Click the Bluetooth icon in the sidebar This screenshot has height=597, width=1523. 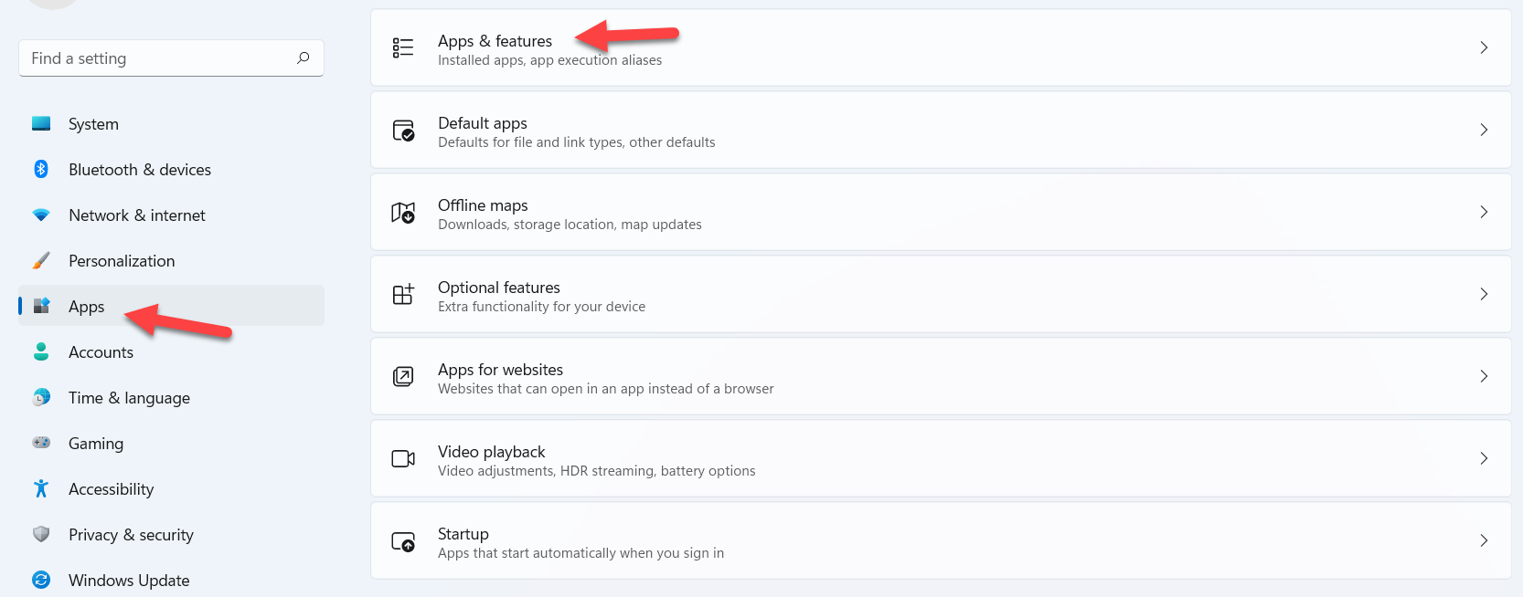41,169
